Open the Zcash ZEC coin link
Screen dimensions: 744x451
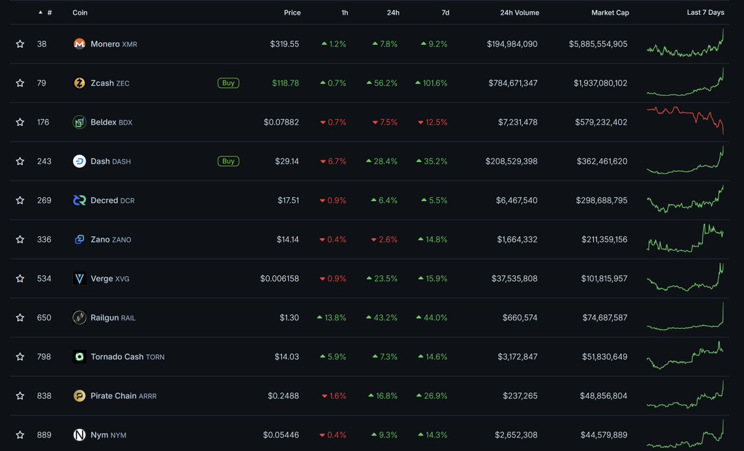110,83
